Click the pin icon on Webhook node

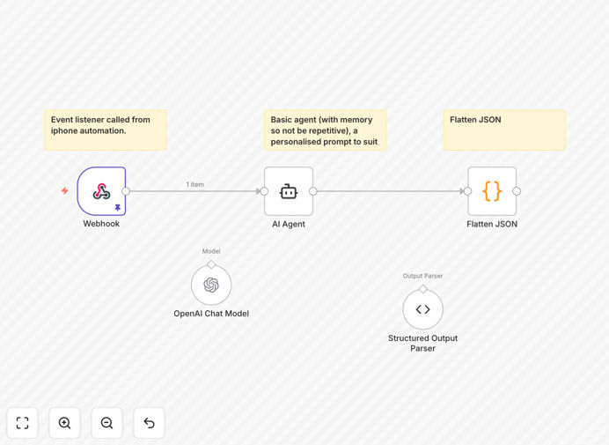click(x=118, y=208)
